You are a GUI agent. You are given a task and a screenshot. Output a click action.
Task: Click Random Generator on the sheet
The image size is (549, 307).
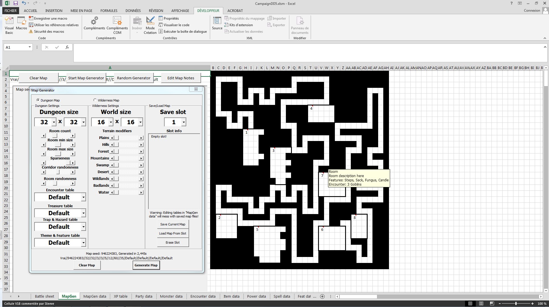[x=134, y=78]
